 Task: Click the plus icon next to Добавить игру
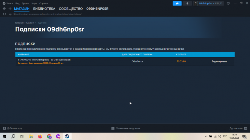[x=4, y=128]
